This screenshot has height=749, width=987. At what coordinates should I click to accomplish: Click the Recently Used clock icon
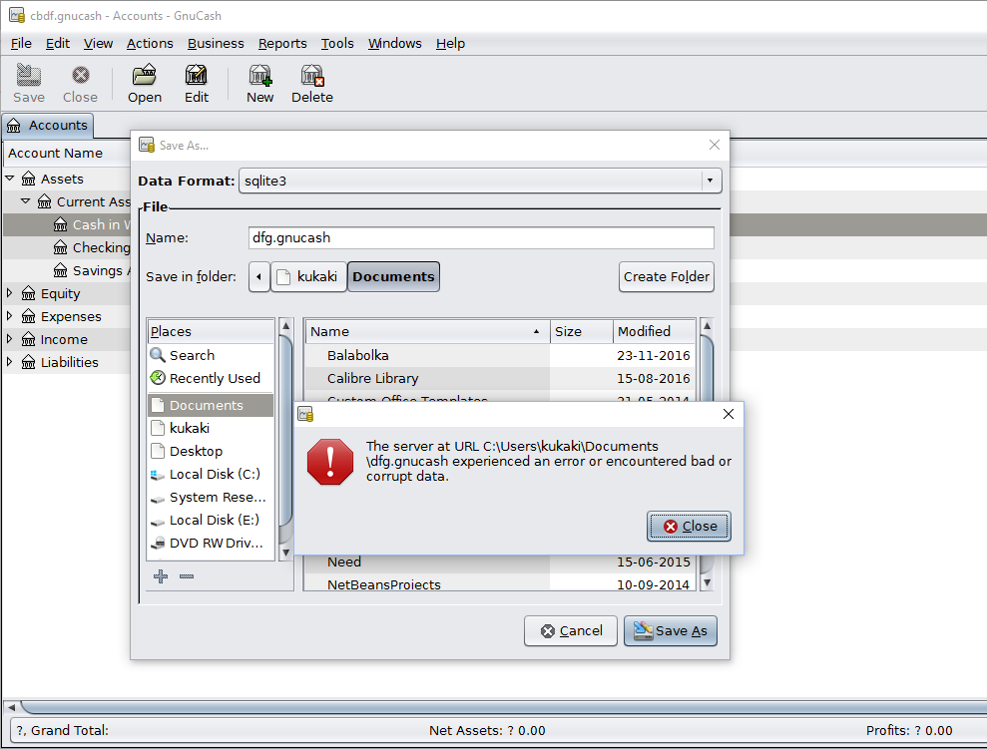coord(158,378)
